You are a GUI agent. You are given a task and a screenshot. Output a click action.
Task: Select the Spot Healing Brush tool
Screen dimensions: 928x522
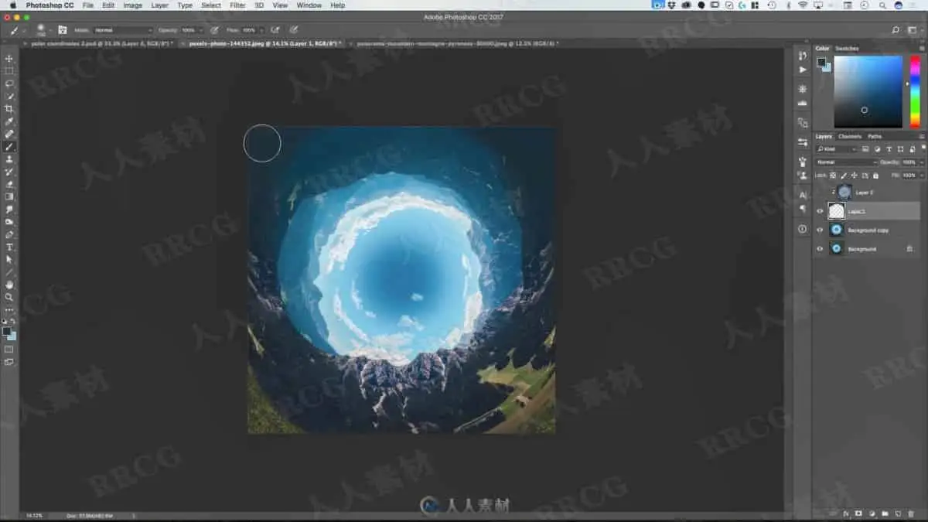click(9, 134)
